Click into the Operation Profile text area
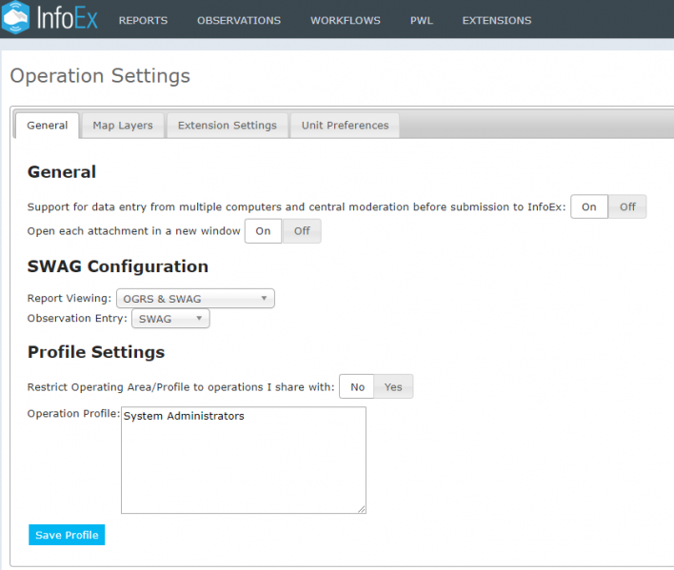 pos(244,460)
